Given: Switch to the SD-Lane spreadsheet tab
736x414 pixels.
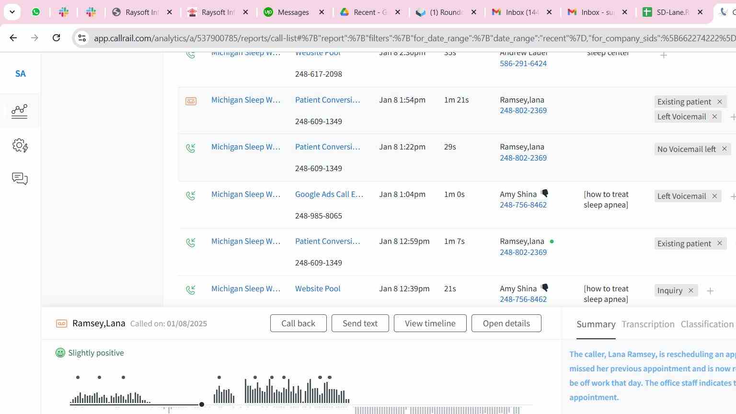Looking at the screenshot, I should click(x=672, y=12).
